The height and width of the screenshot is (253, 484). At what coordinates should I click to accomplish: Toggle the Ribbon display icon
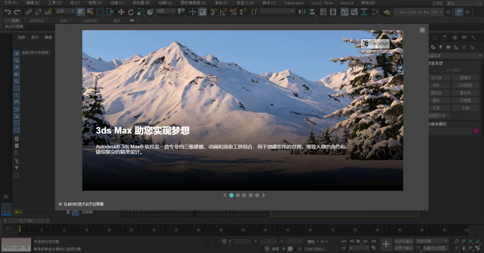[x=345, y=12]
